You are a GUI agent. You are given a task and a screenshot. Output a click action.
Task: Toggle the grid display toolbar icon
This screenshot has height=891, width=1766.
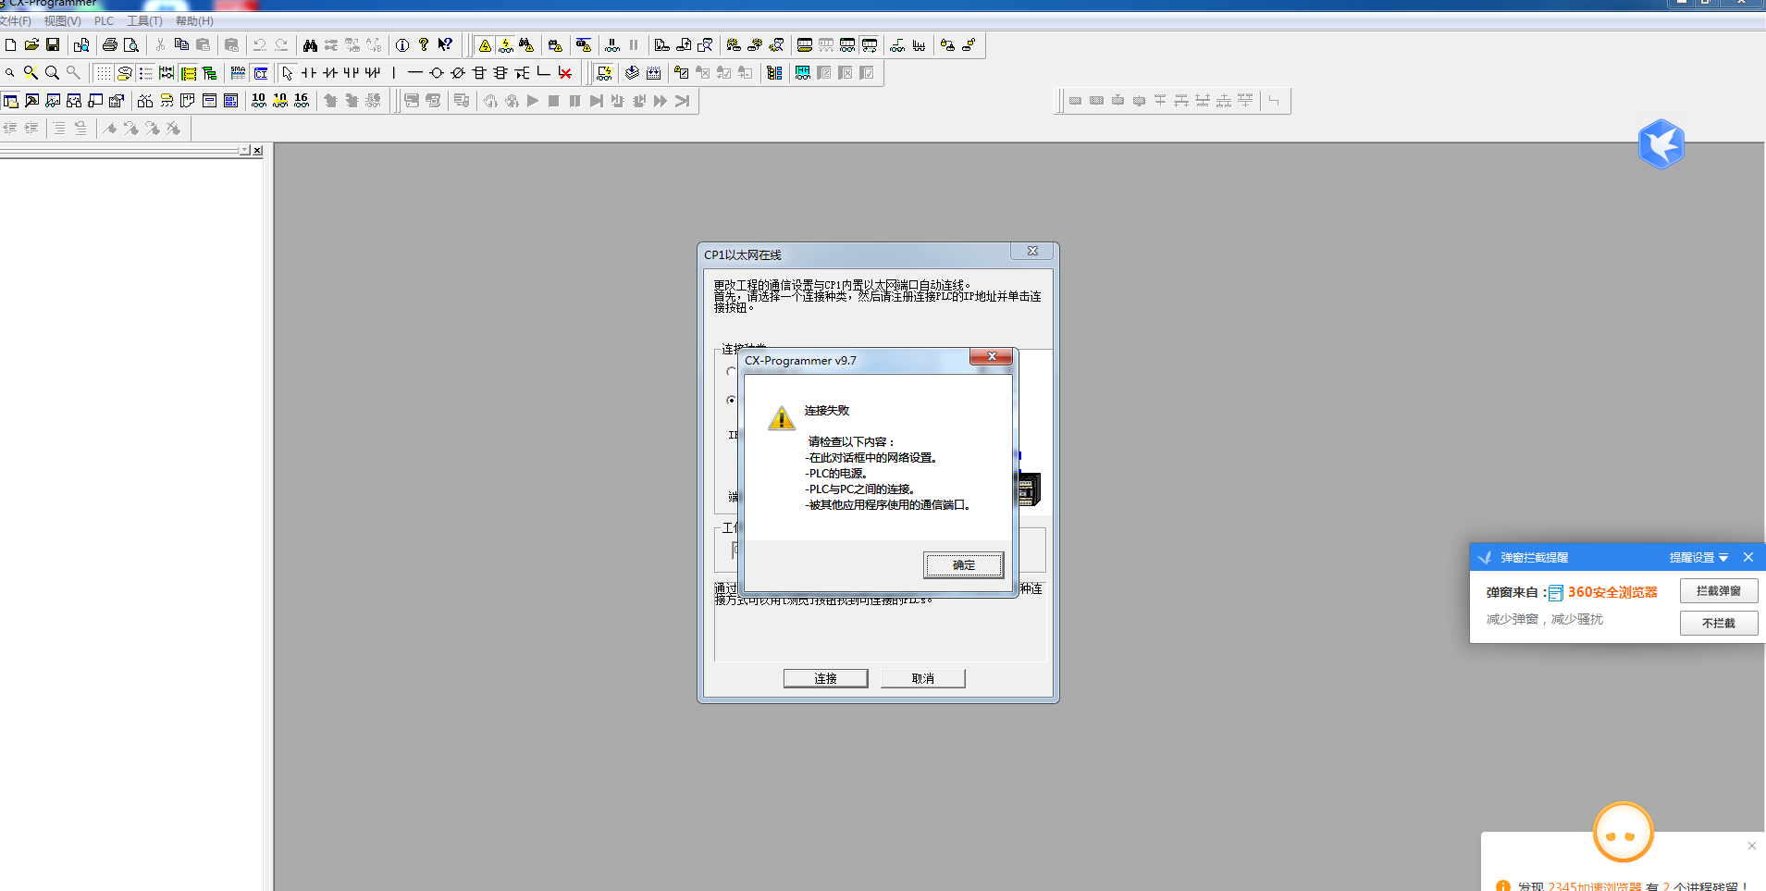coord(103,73)
